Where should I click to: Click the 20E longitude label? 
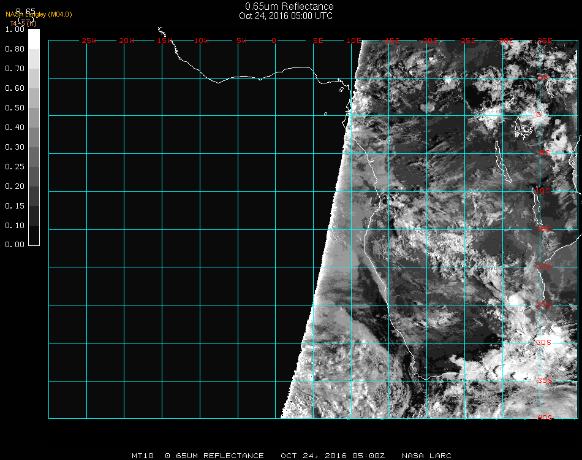pos(431,40)
